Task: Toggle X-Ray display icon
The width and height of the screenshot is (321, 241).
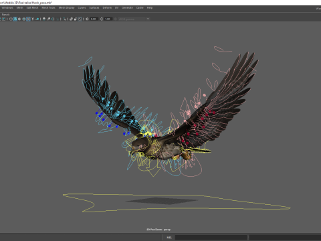Action: click(x=71, y=19)
